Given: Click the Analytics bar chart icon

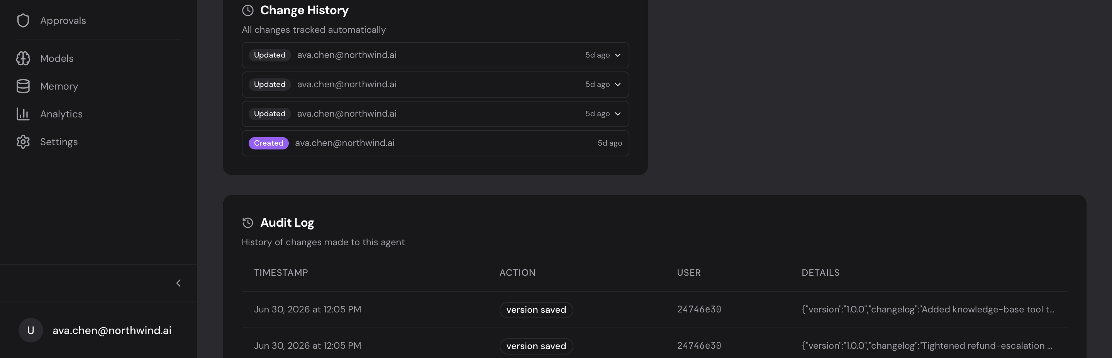Looking at the screenshot, I should (x=23, y=114).
